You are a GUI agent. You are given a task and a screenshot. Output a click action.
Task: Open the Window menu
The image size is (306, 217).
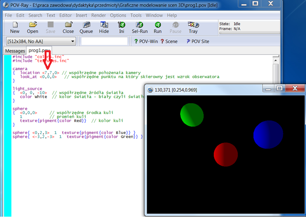pyautogui.click(x=154, y=15)
